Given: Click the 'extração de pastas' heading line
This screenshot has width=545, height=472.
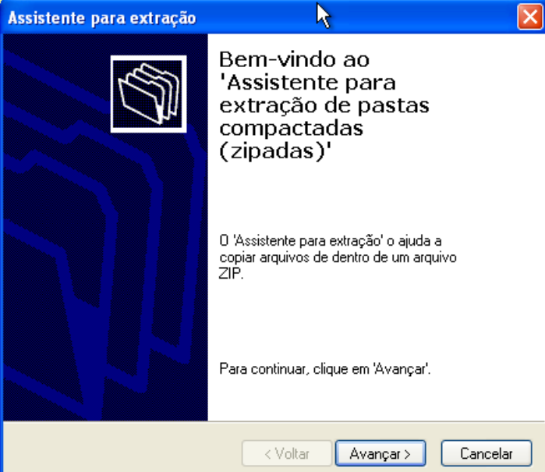Looking at the screenshot, I should coord(324,105).
